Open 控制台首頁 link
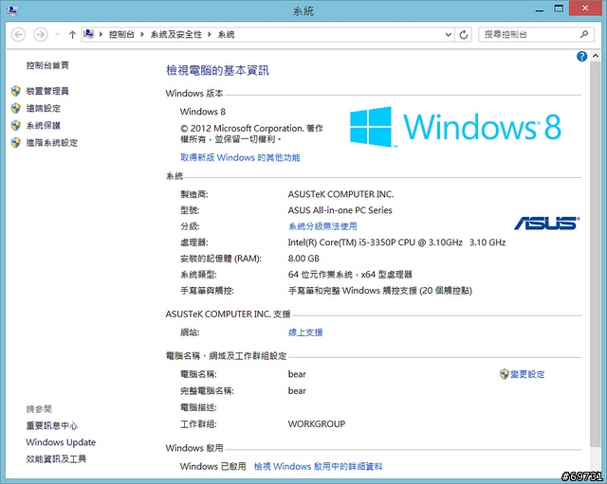 point(47,65)
